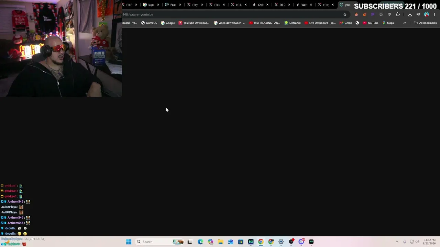Open the (56) TROLLING RAN... bookmark
440x247 pixels.
tap(265, 23)
